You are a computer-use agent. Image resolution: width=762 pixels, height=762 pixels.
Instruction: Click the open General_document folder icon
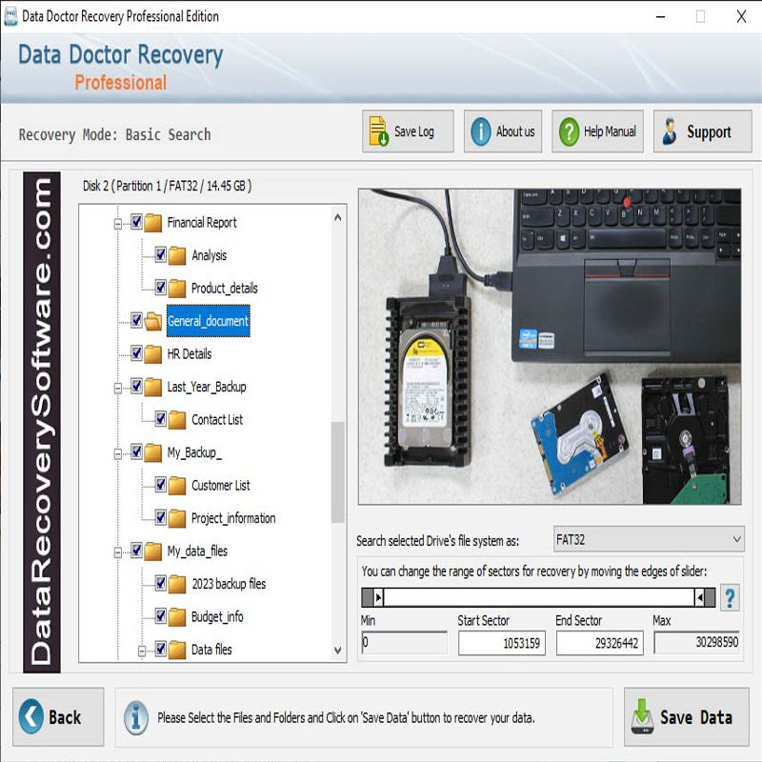(152, 321)
